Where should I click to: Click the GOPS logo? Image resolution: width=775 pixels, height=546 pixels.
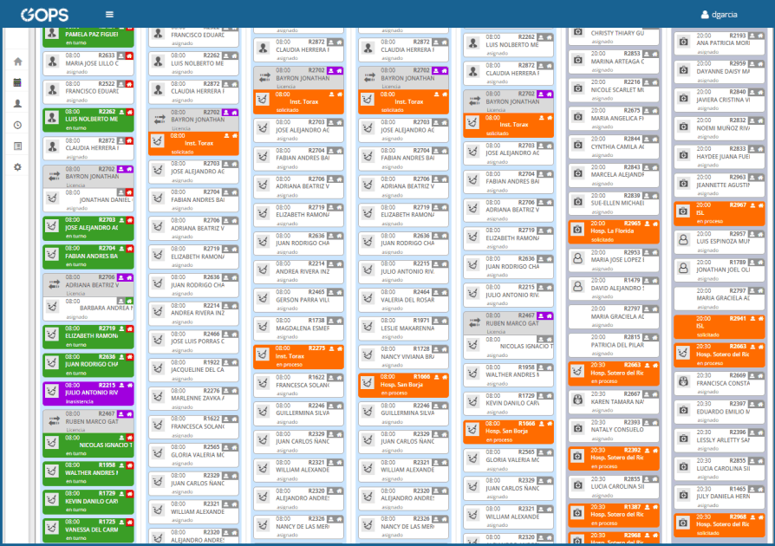[x=44, y=15]
